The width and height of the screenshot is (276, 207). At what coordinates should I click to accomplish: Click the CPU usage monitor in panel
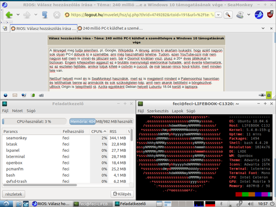(x=198, y=204)
